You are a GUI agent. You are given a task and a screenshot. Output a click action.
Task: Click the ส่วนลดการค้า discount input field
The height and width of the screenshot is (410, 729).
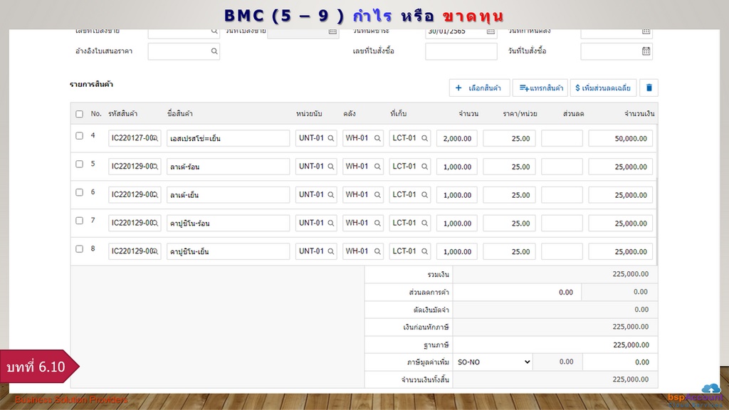click(517, 292)
